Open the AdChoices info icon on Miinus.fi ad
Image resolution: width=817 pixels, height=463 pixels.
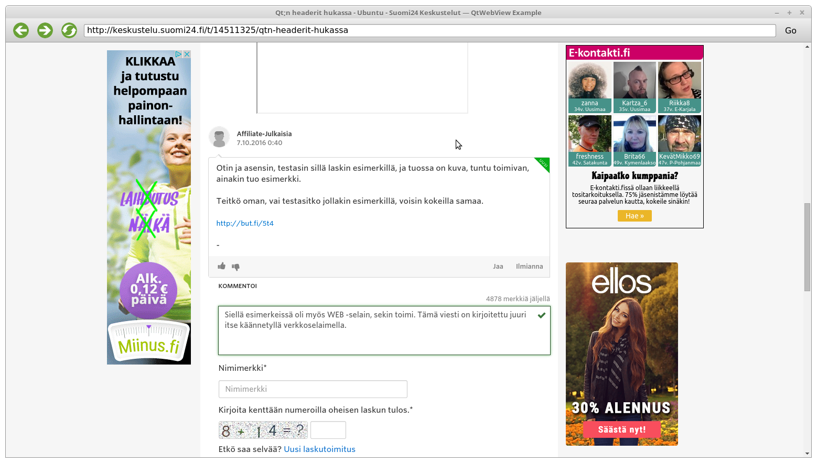click(179, 54)
